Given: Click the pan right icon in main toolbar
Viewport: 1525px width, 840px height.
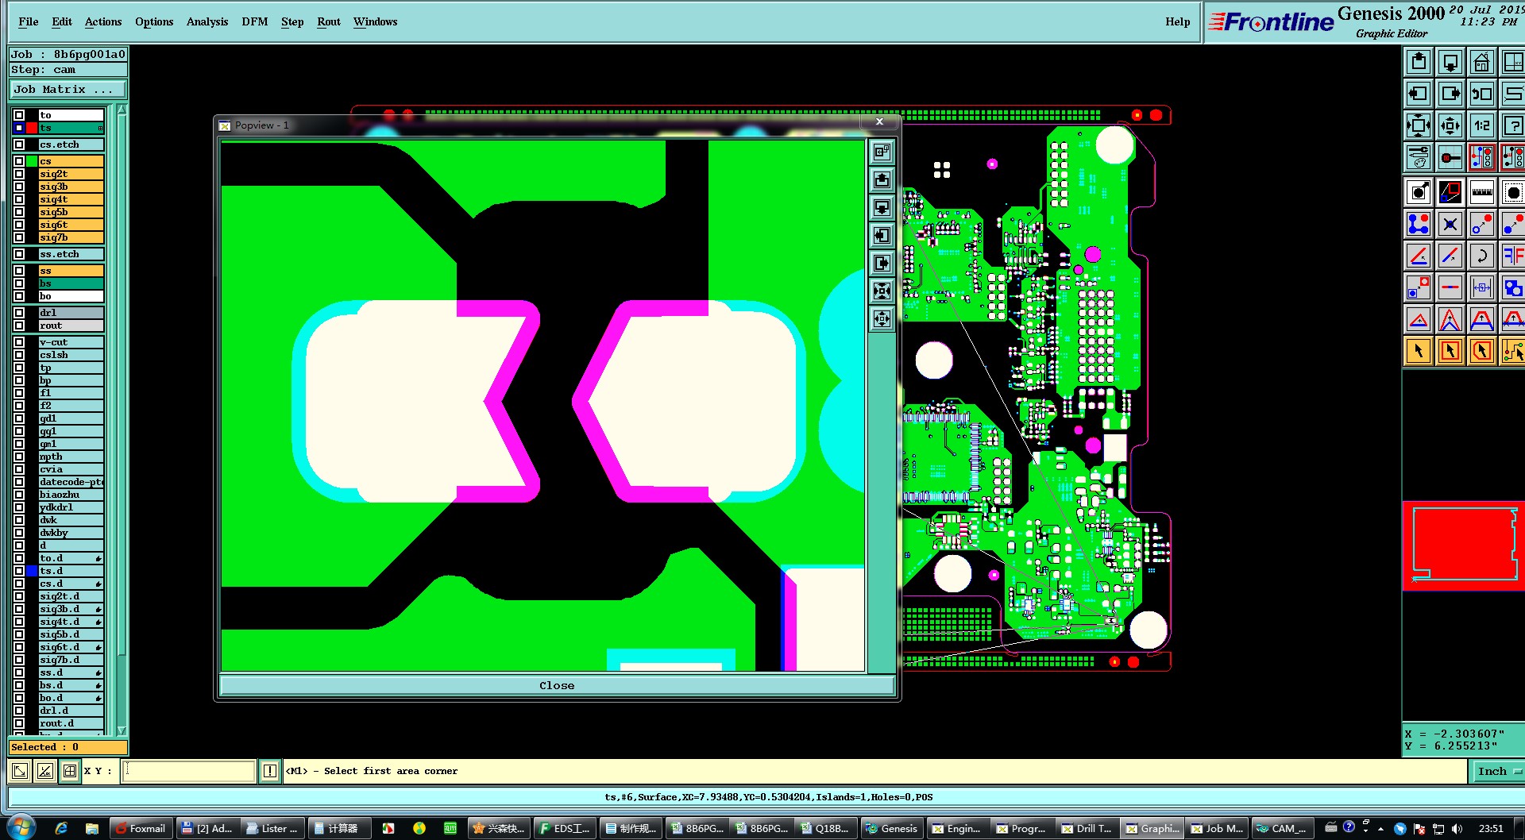Looking at the screenshot, I should coord(1450,94).
